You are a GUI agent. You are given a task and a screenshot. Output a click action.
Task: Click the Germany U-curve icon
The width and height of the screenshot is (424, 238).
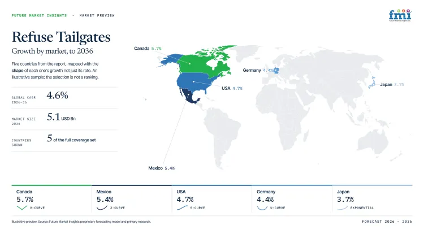coord(262,207)
